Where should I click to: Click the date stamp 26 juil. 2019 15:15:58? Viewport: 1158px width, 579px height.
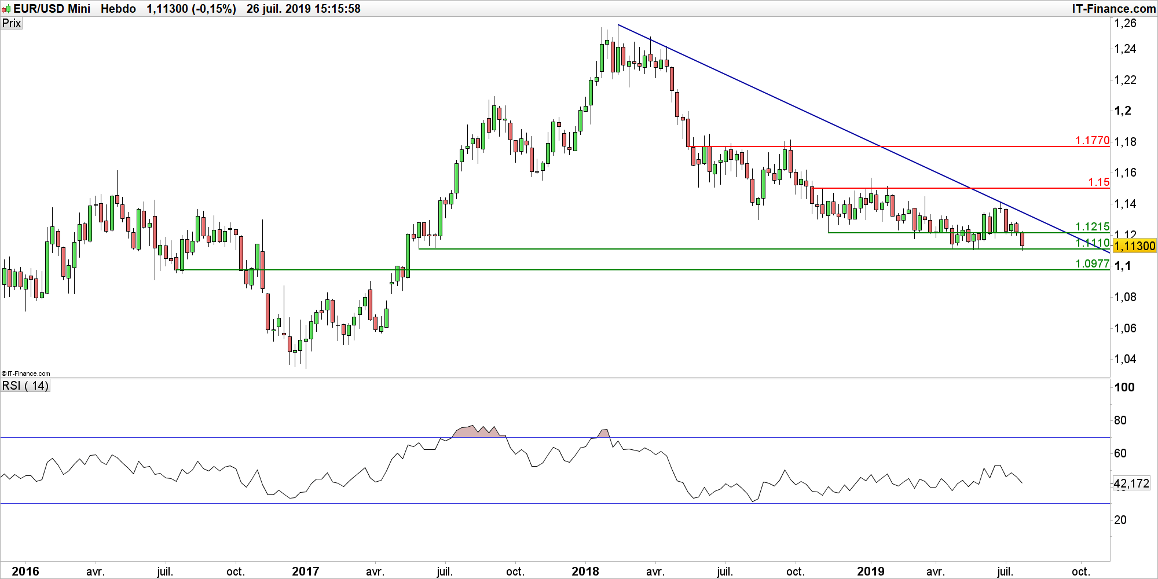point(303,9)
